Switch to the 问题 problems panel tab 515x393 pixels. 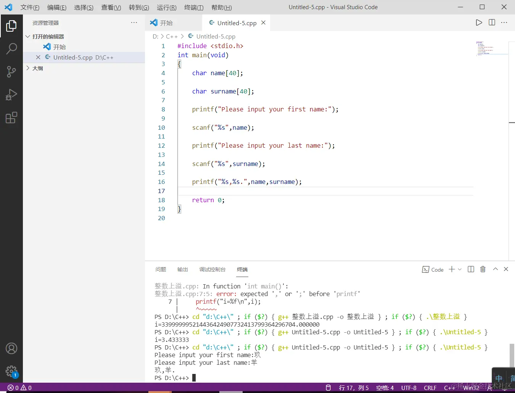tap(161, 269)
